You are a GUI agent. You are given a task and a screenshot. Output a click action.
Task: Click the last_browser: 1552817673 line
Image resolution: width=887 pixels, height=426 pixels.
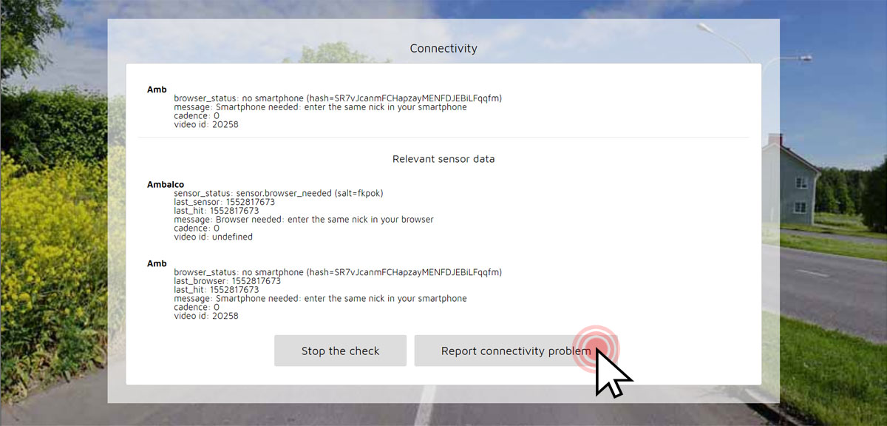tap(227, 281)
